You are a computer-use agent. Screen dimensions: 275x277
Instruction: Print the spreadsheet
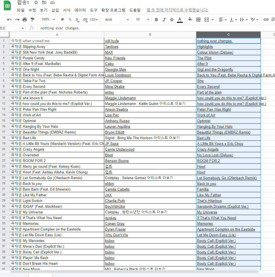point(25,20)
